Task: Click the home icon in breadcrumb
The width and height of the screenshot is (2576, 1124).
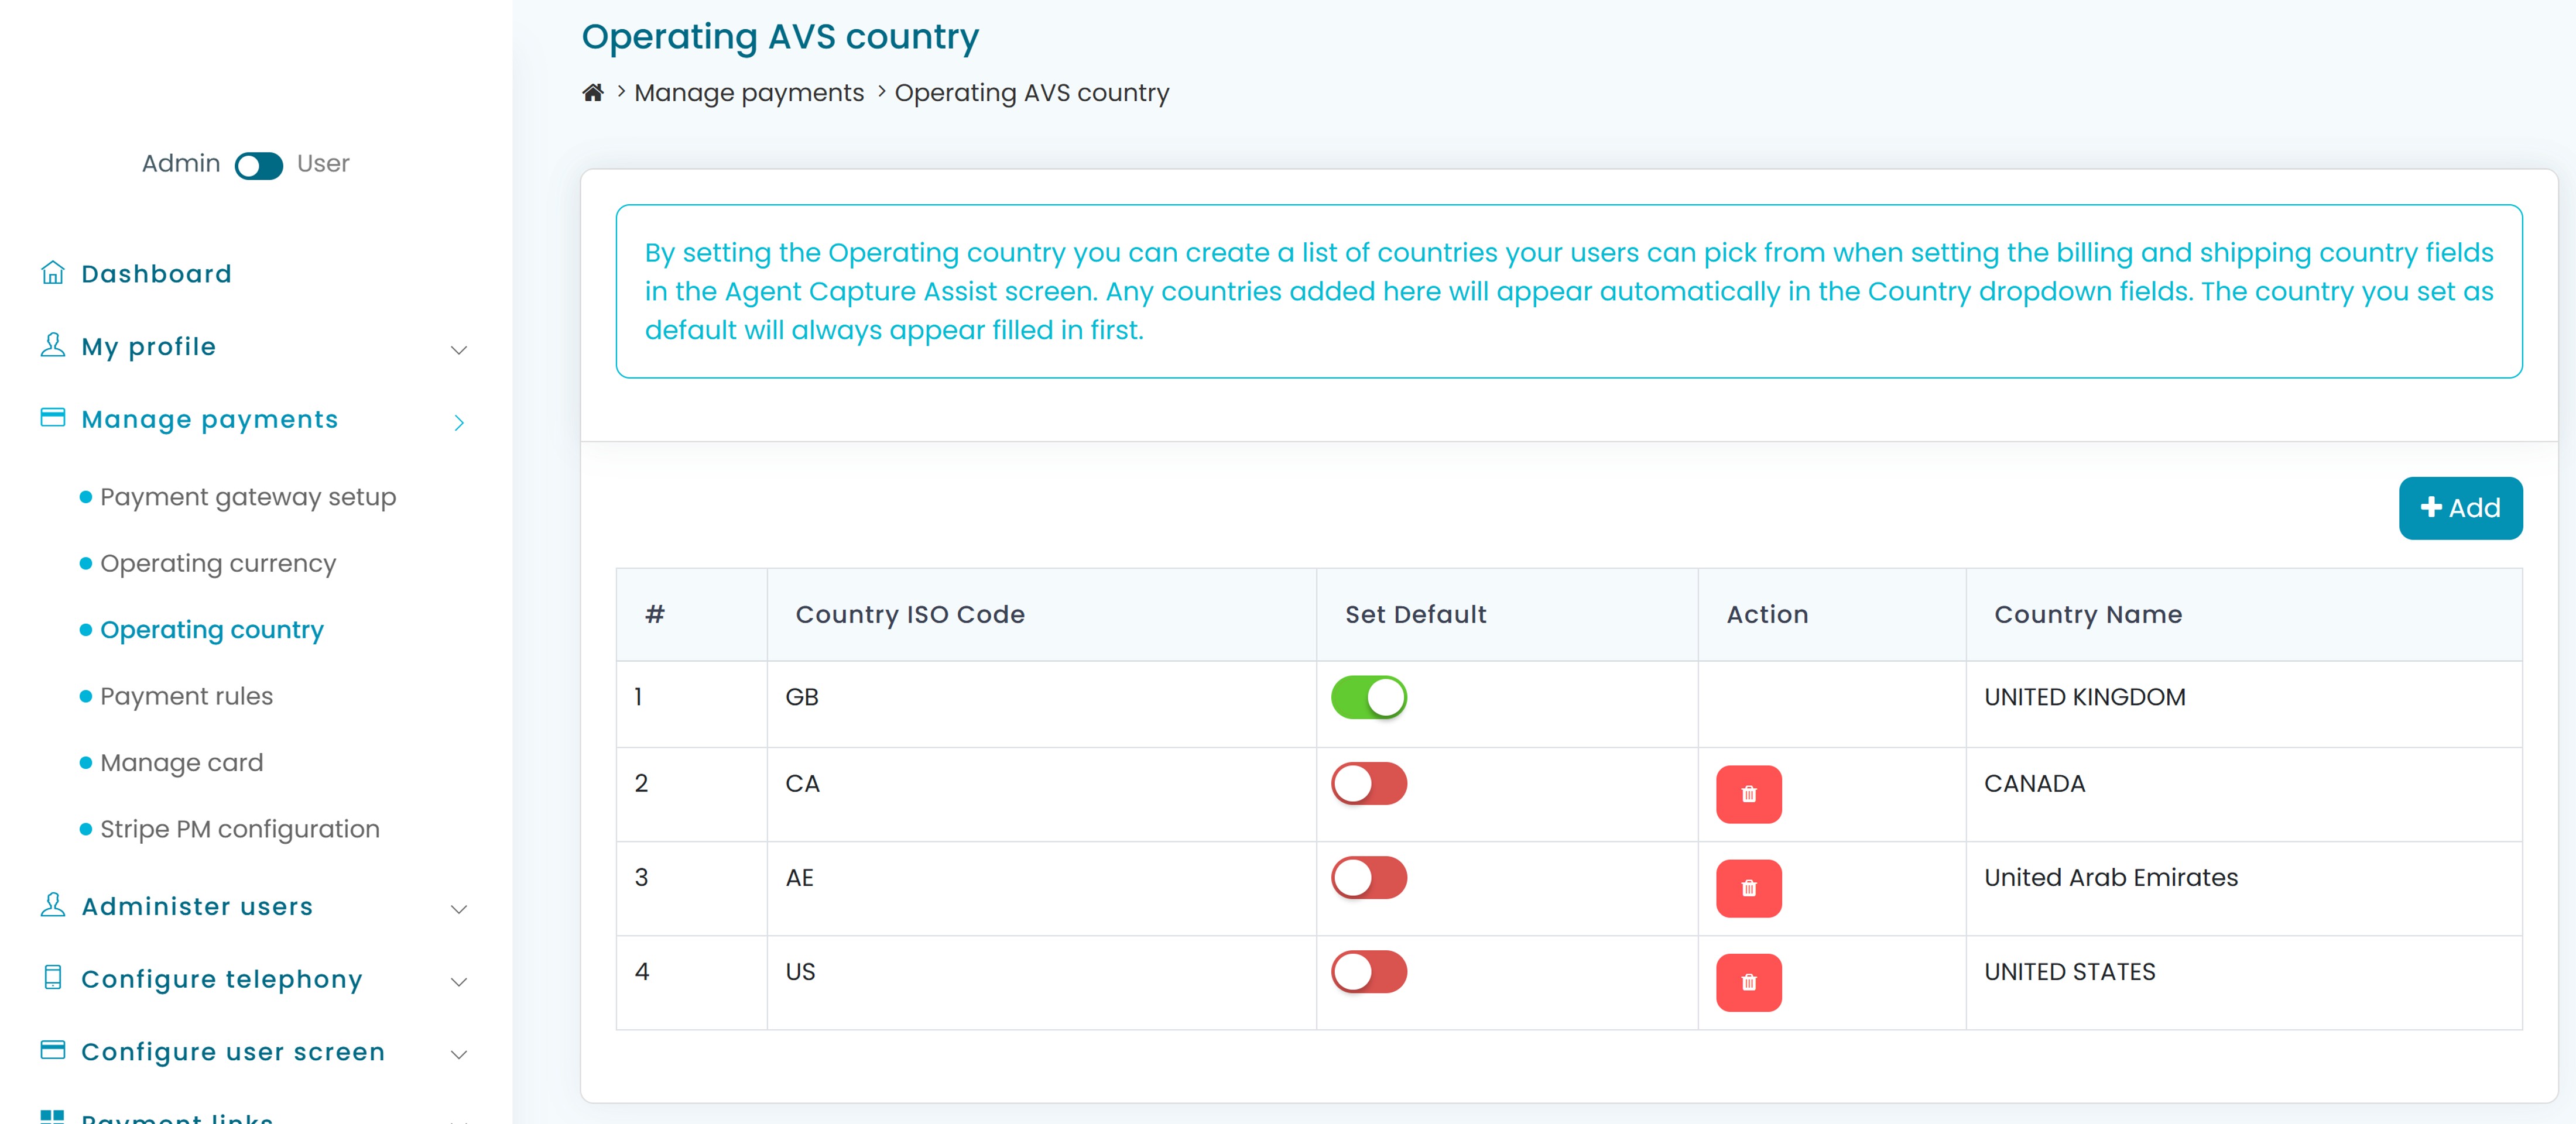Action: coord(593,93)
